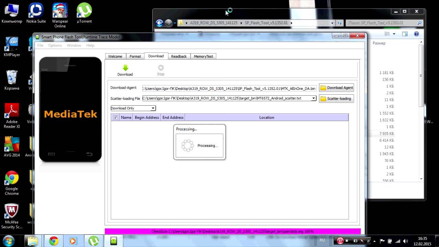Image resolution: width=439 pixels, height=247 pixels.
Task: Click the recorder stop button in tray
Action: pyautogui.click(x=347, y=241)
